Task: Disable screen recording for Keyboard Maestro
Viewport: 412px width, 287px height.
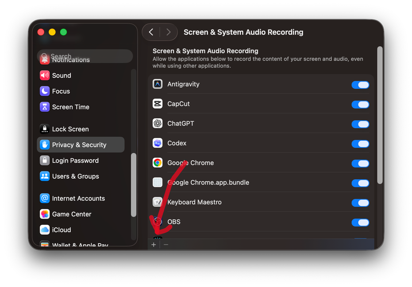Action: (x=360, y=202)
